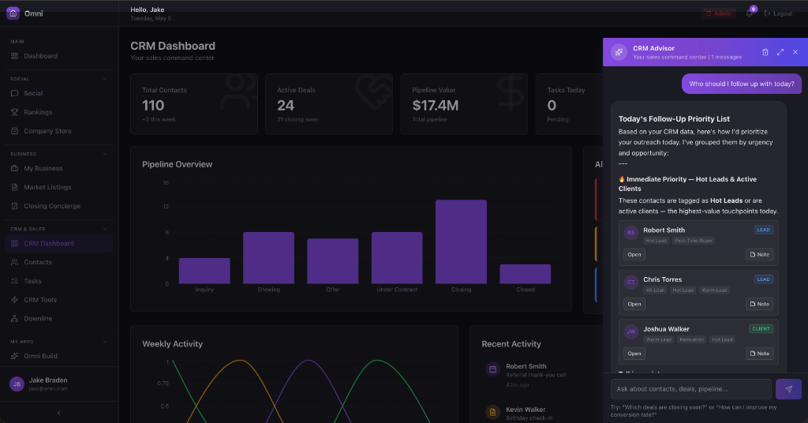808x423 pixels.
Task: Click the Inquiry bar in Pipeline Overview
Action: coord(204,271)
